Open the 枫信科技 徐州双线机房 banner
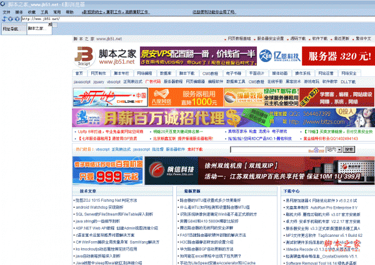375x265 pixels. [259, 170]
